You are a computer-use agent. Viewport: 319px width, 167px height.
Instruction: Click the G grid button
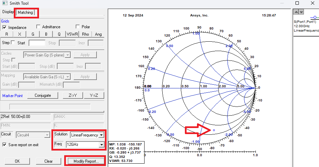(33, 34)
